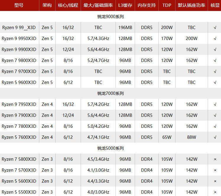The width and height of the screenshot is (221, 196).
Task: Select the 5.0/4.2GHz frequency cell
Action: click(98, 126)
